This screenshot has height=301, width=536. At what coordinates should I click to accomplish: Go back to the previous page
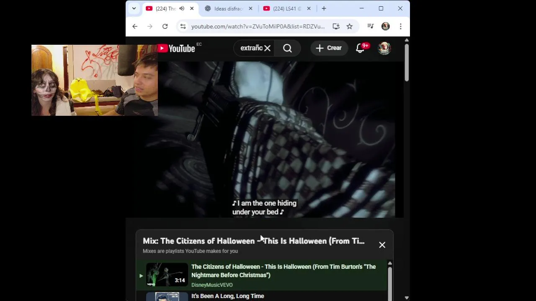(135, 26)
